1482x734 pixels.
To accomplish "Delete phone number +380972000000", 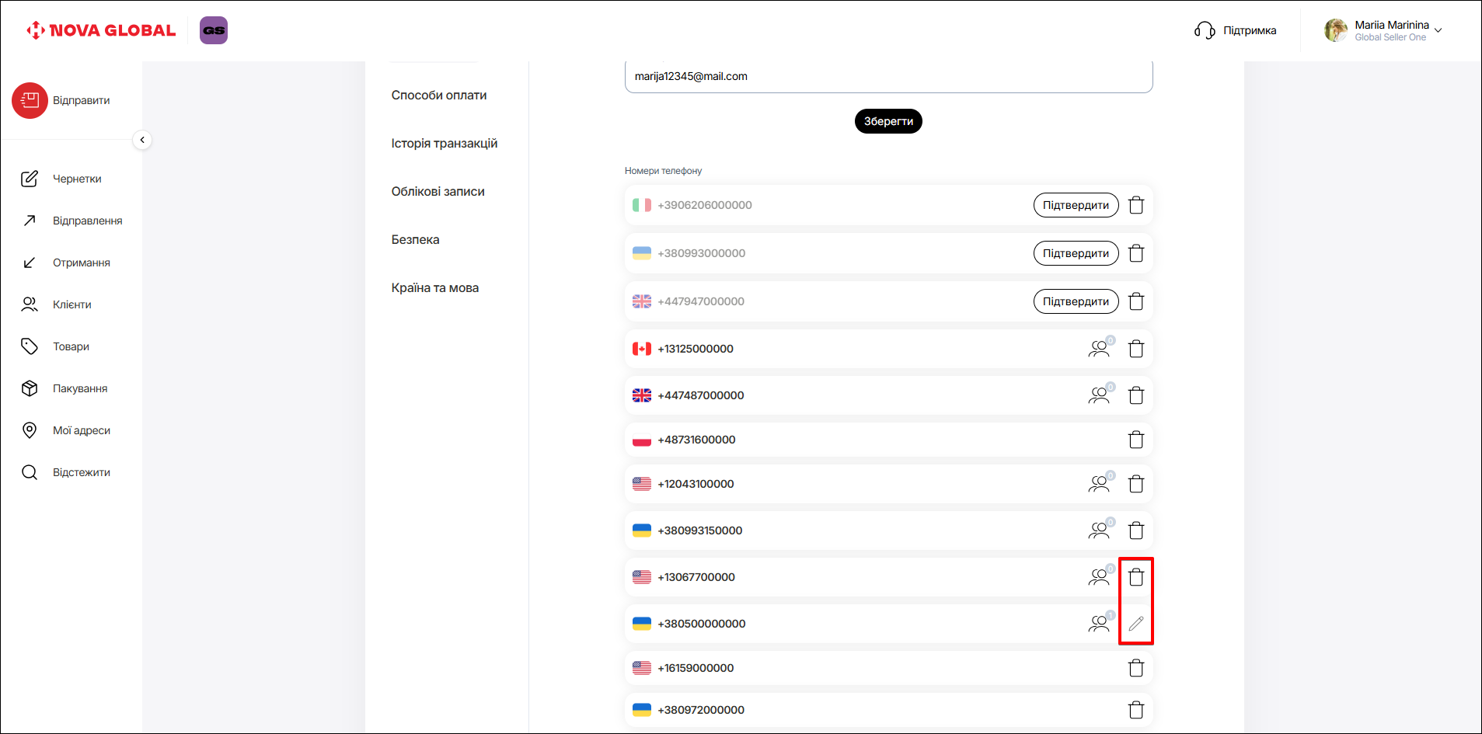I will 1135,710.
